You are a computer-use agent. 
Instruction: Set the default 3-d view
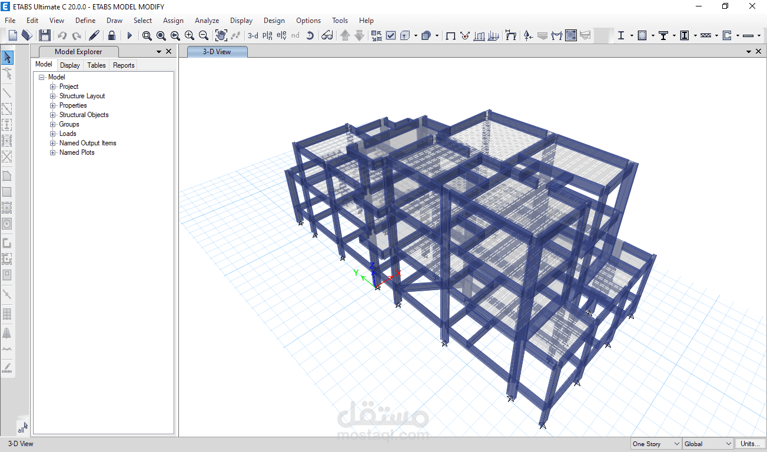pos(253,35)
